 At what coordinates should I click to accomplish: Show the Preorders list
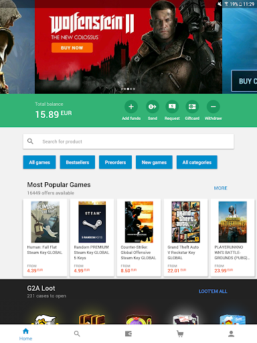pyautogui.click(x=115, y=162)
